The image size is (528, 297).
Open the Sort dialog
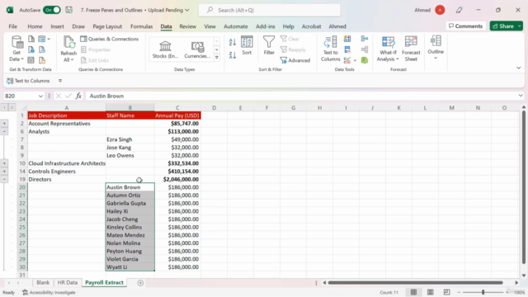click(247, 45)
